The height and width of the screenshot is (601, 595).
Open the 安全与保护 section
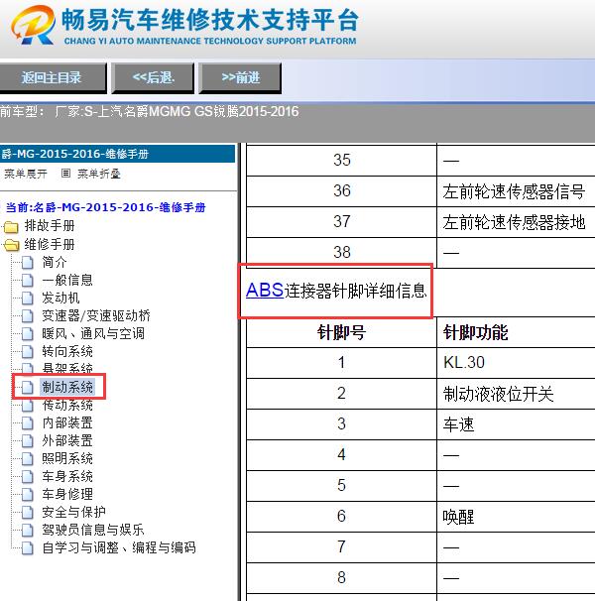(73, 512)
